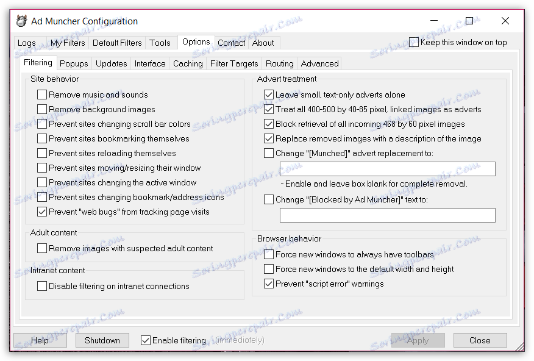Image resolution: width=534 pixels, height=361 pixels.
Task: Select the Options tab
Action: (x=196, y=42)
